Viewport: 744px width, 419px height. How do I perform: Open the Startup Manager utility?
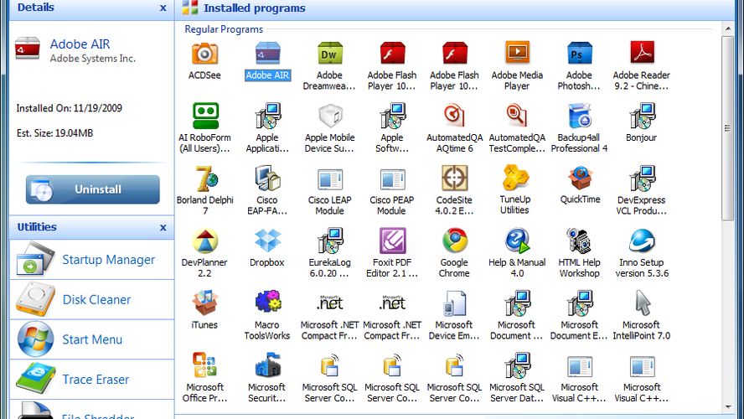[x=92, y=260]
